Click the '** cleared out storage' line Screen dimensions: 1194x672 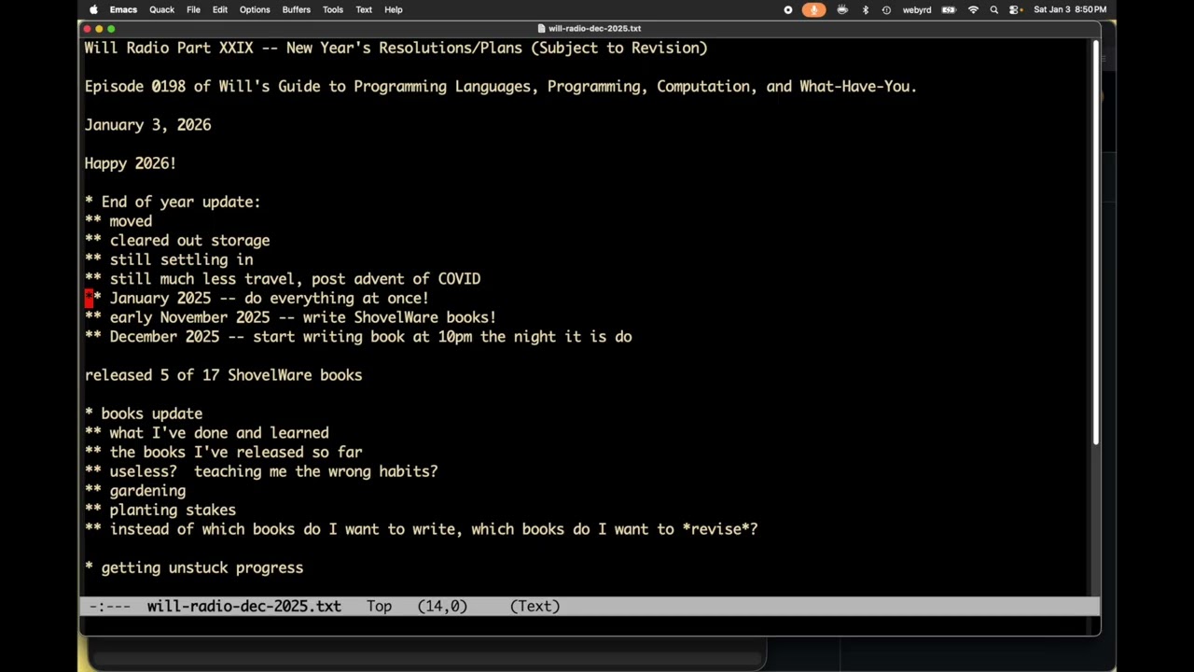click(x=177, y=241)
